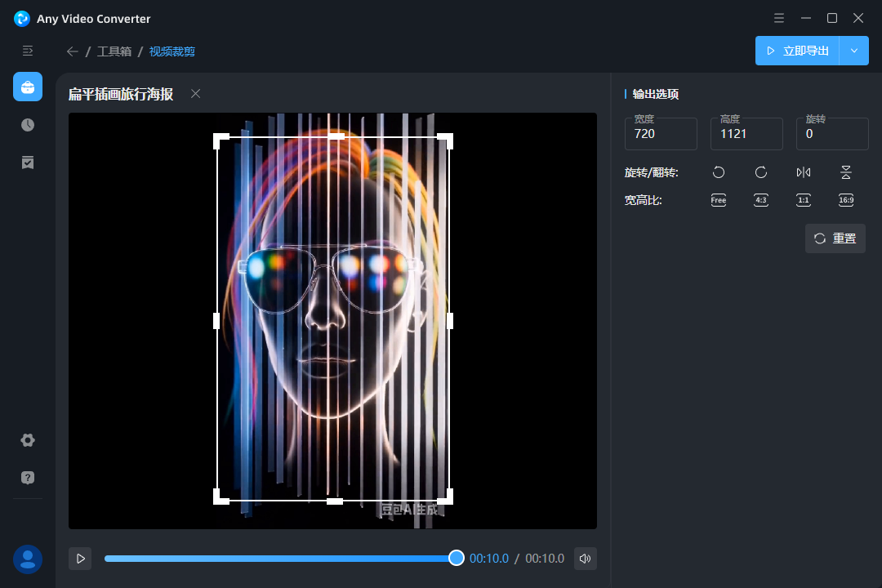This screenshot has width=882, height=588.
Task: Open the Toolbox sidebar icon
Action: 28,87
